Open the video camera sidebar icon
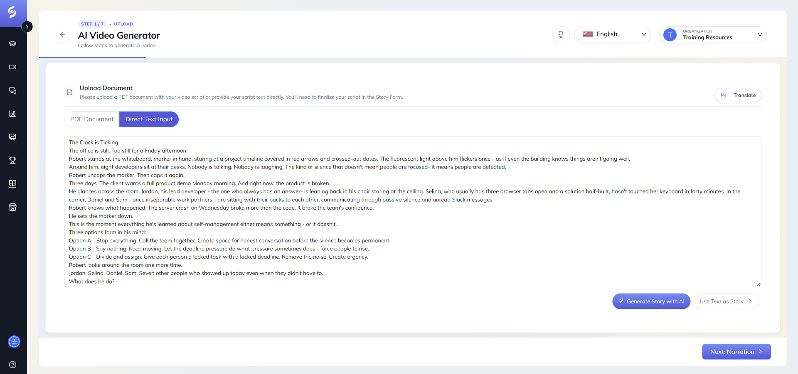 12,67
